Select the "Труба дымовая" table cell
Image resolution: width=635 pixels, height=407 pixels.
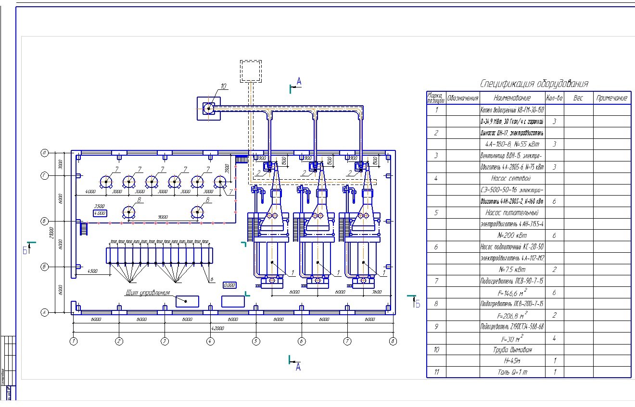(x=512, y=349)
